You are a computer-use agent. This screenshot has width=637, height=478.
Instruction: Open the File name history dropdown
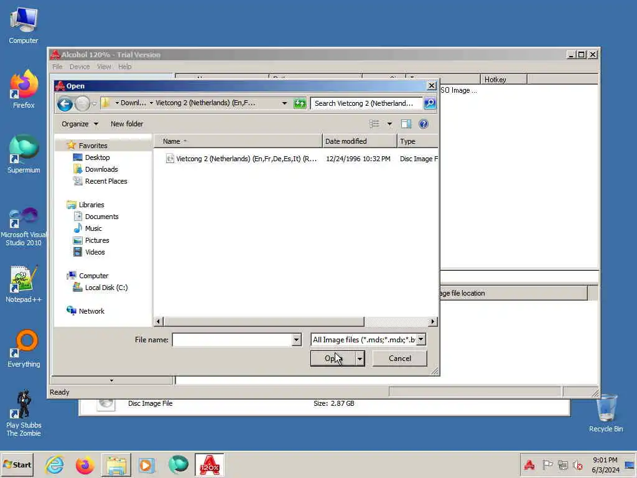(x=296, y=340)
